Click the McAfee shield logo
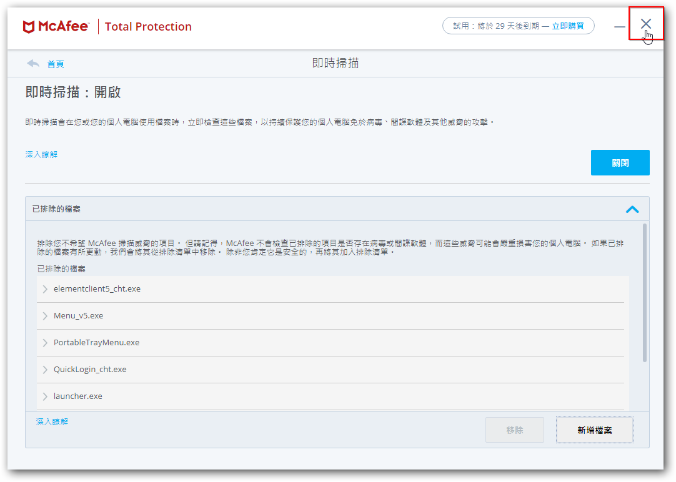The image size is (676, 482). (29, 26)
